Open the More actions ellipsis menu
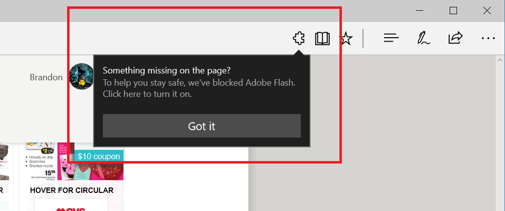This screenshot has height=211, width=505. click(x=488, y=38)
